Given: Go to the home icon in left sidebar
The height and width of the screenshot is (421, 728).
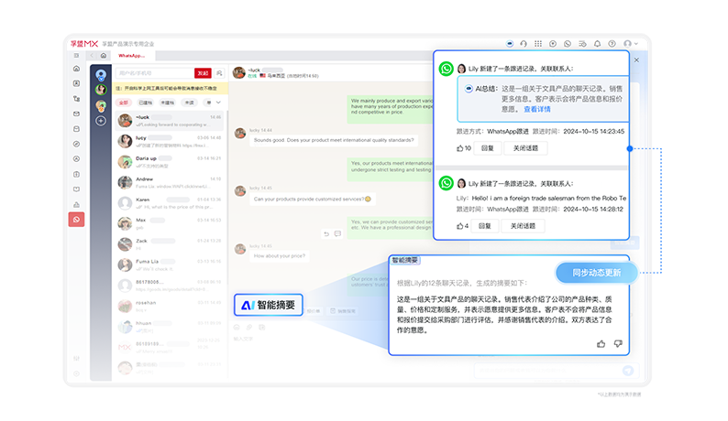Looking at the screenshot, I should coord(77,69).
